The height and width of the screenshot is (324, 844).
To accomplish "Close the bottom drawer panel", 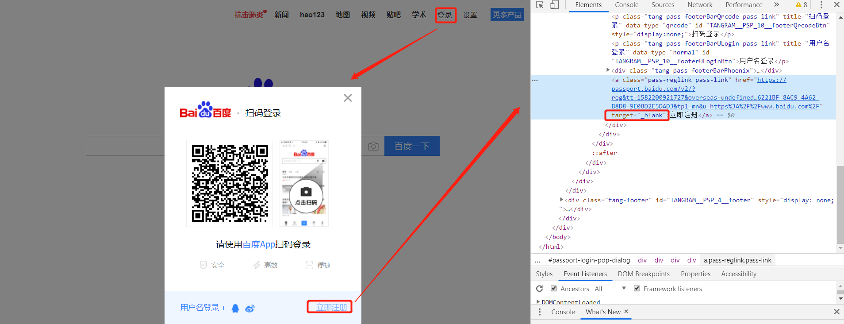I will (x=836, y=312).
